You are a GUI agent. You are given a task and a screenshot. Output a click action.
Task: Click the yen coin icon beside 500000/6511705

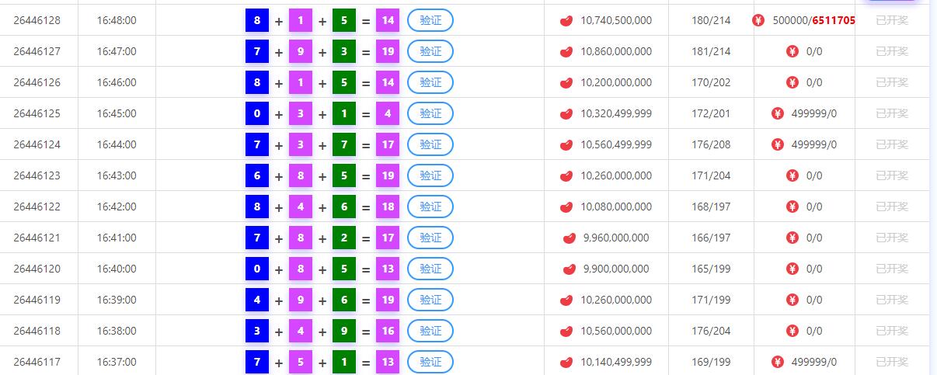758,20
